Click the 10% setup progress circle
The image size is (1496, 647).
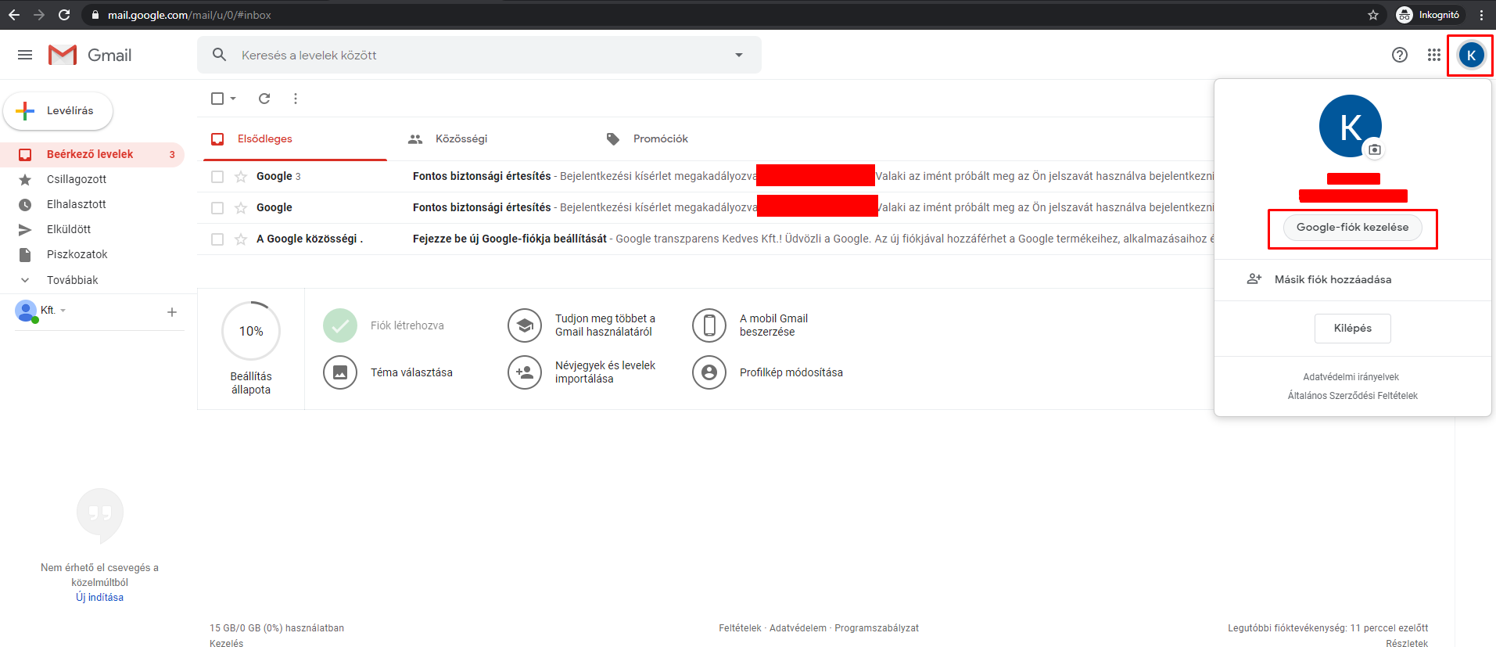pyautogui.click(x=251, y=331)
